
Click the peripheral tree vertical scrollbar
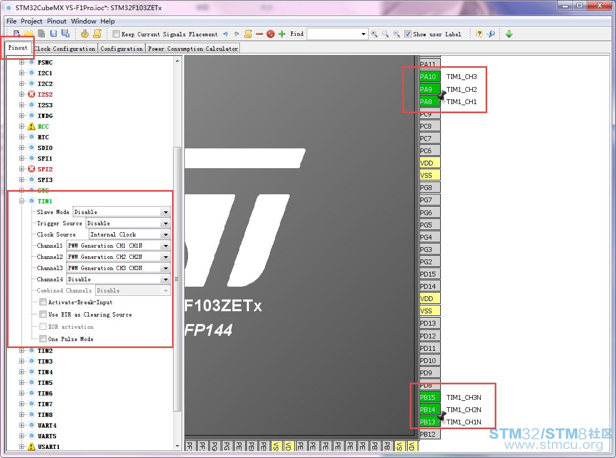tap(177, 279)
